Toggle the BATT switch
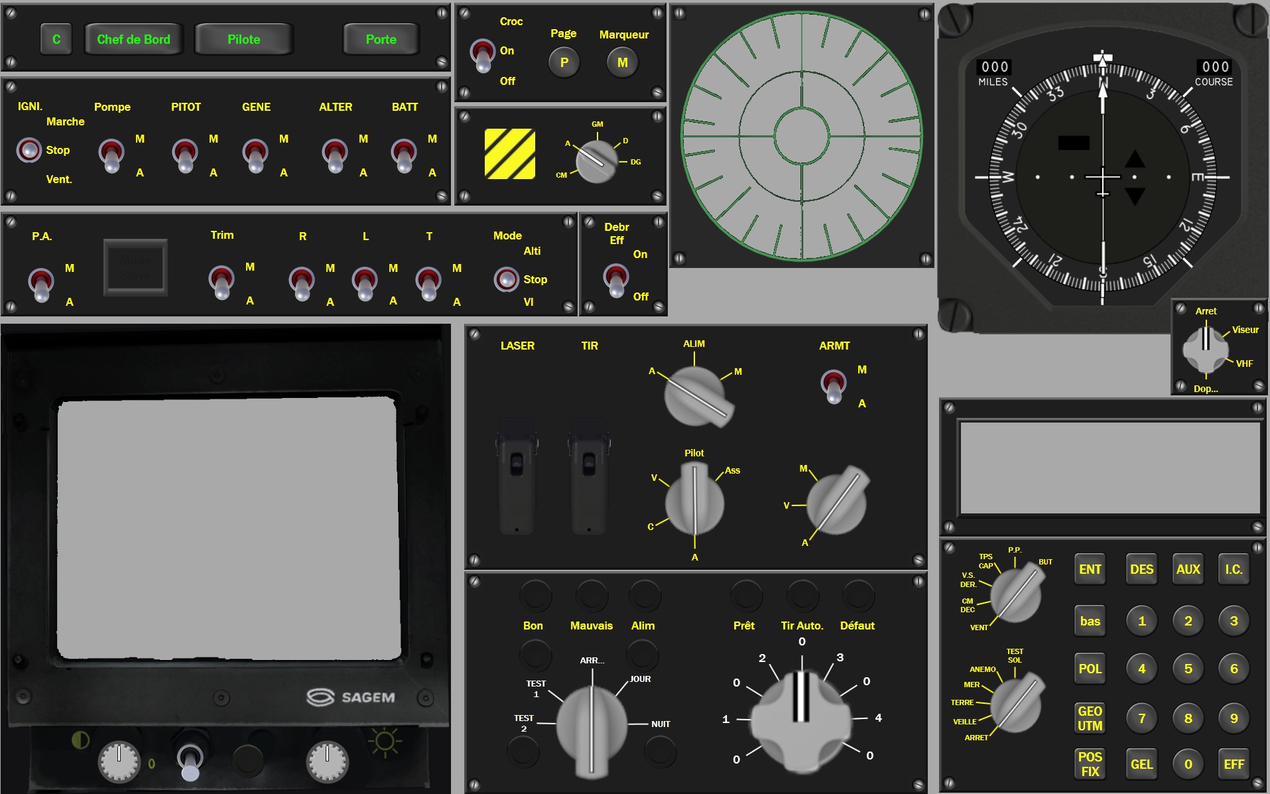1270x794 pixels. click(x=404, y=156)
